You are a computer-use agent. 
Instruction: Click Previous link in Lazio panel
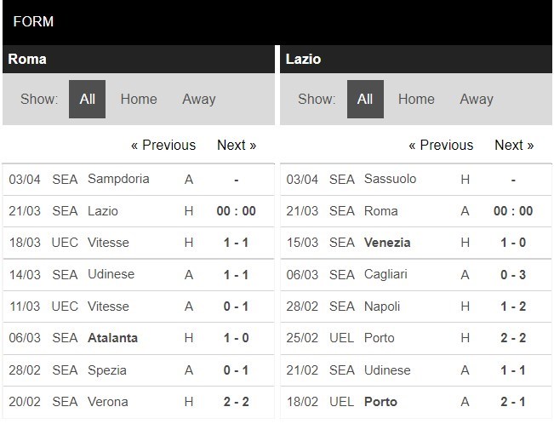click(x=440, y=145)
